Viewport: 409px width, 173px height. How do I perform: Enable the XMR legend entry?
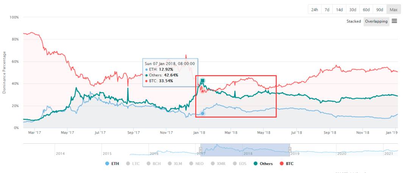click(x=218, y=164)
